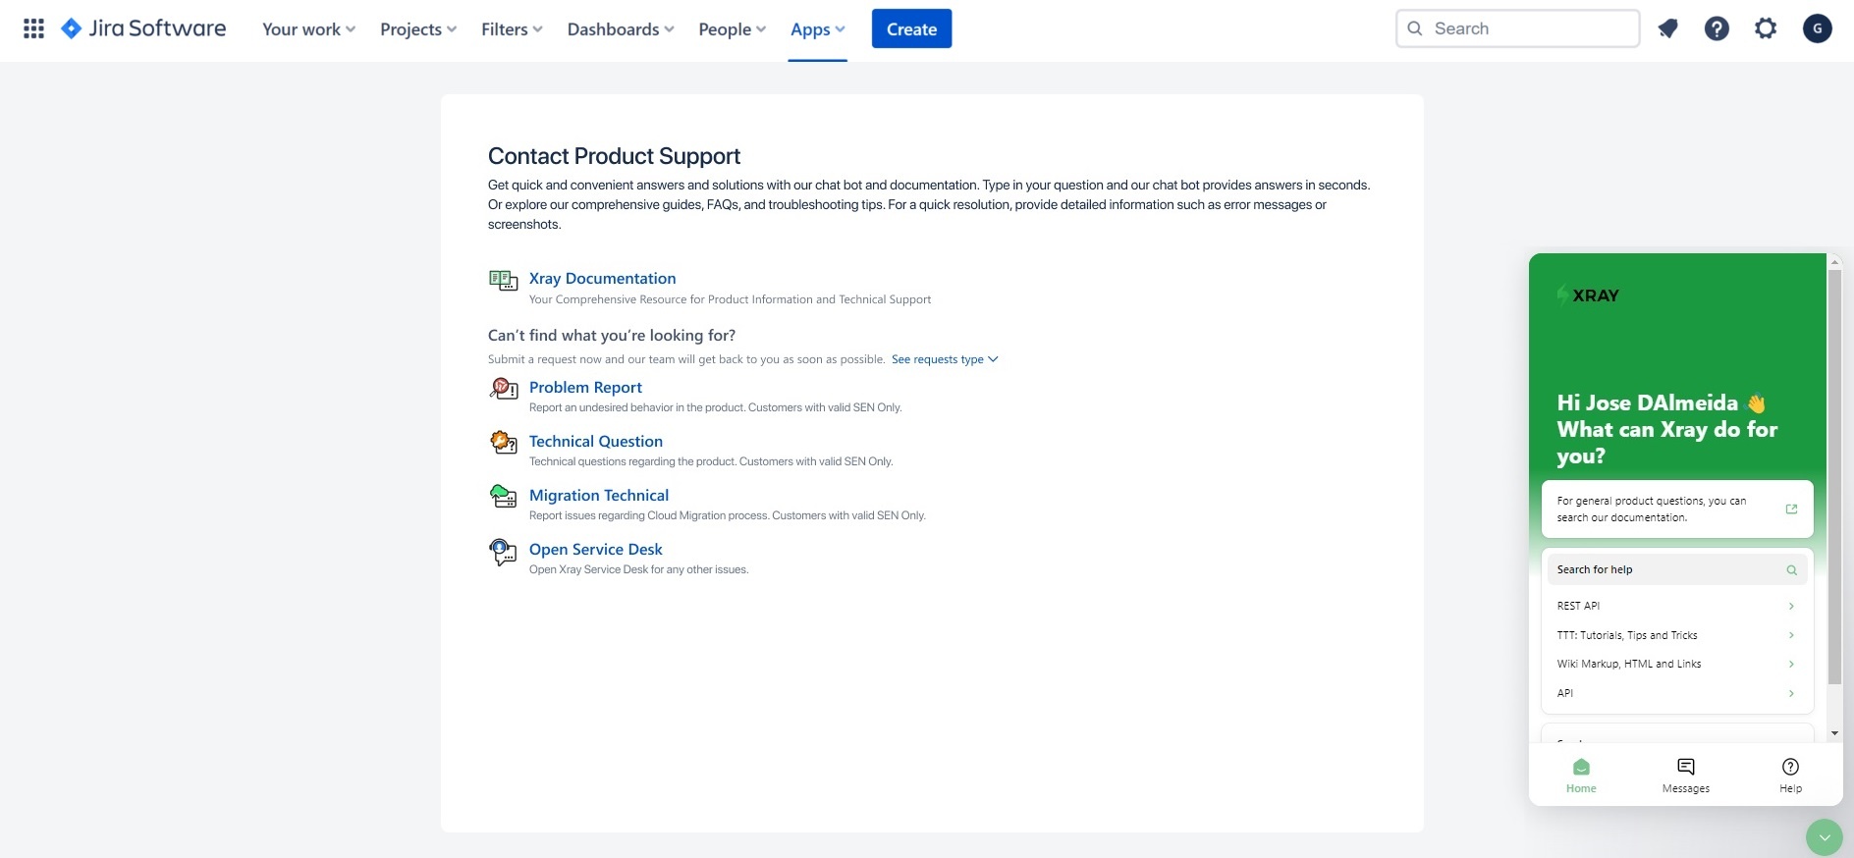Open the Xray Documentation link
This screenshot has height=858, width=1854.
[602, 279]
